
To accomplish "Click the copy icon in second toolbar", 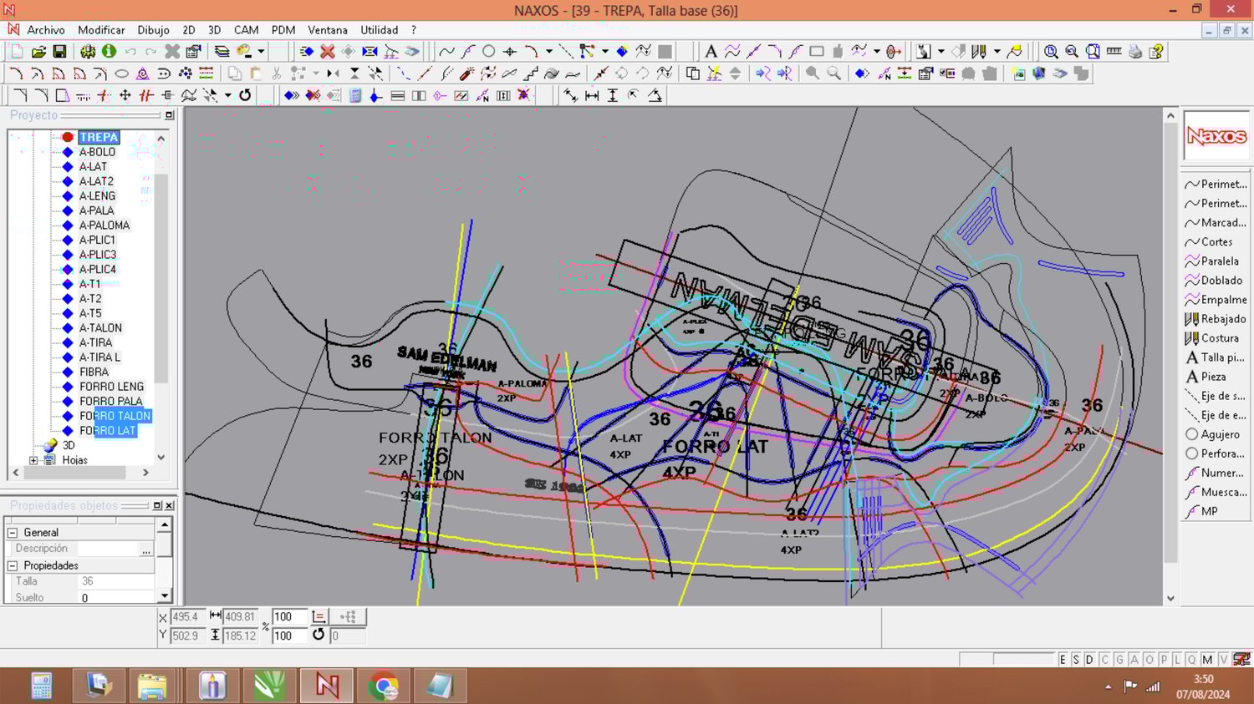I will [x=235, y=73].
